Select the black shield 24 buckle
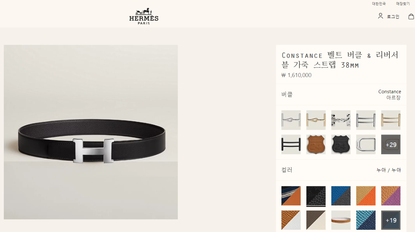Screen dimensions: 415x232 click(x=341, y=144)
